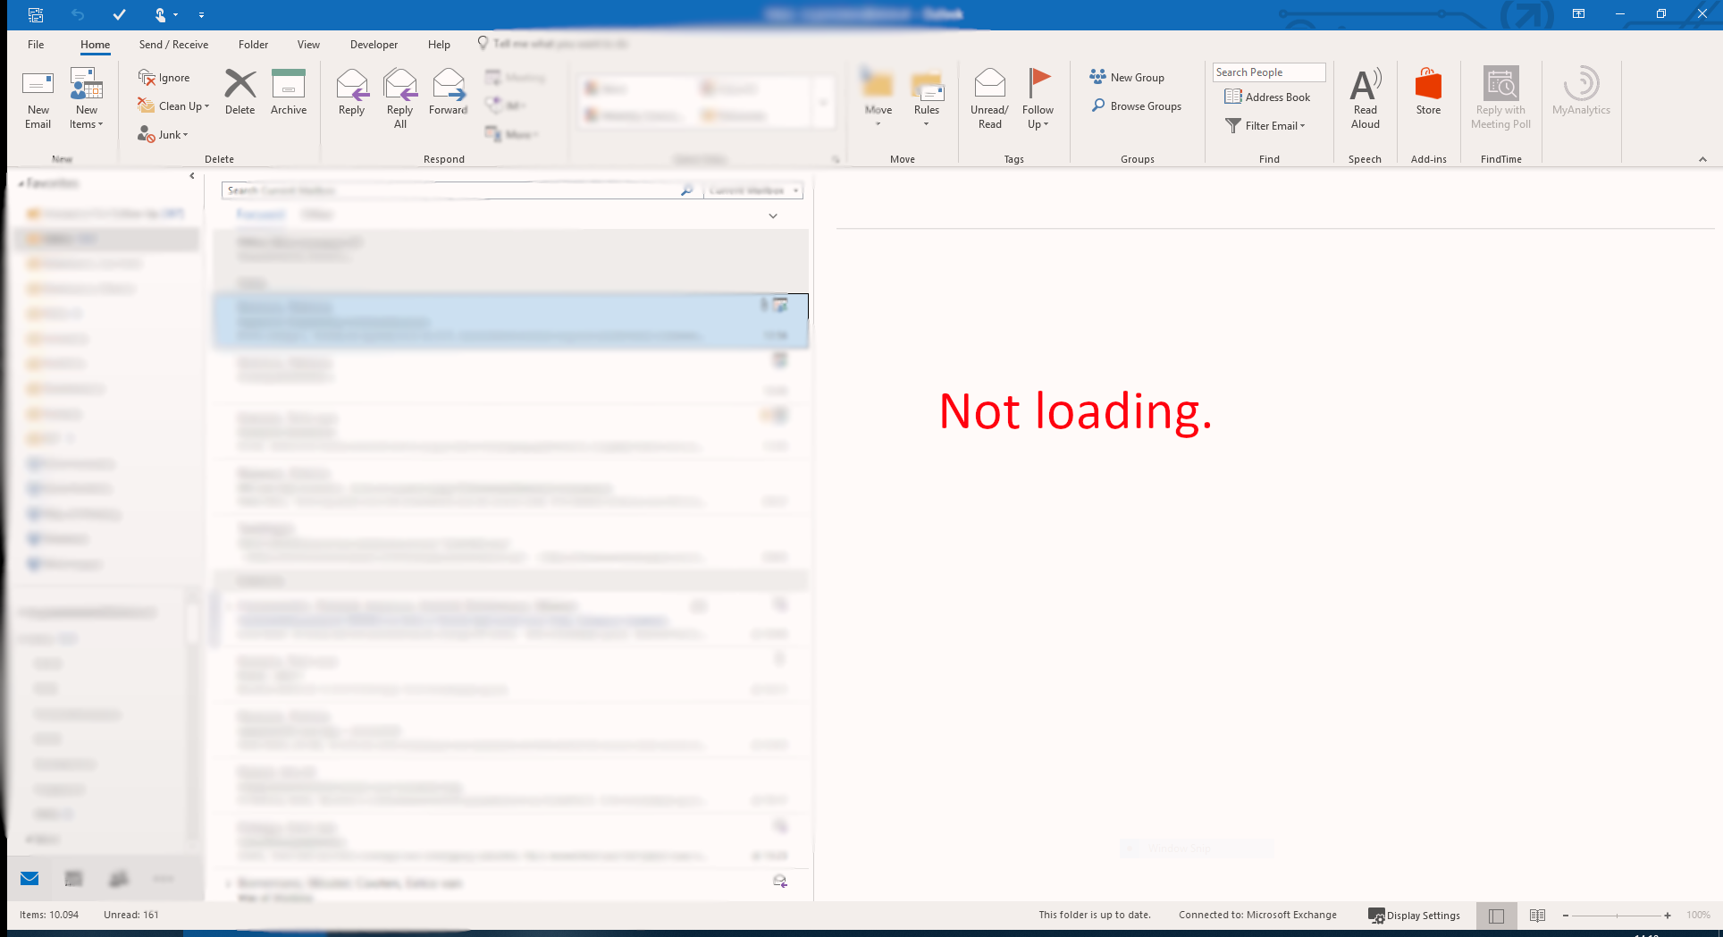The height and width of the screenshot is (937, 1723).
Task: Toggle Unread/Read status
Action: pyautogui.click(x=989, y=98)
